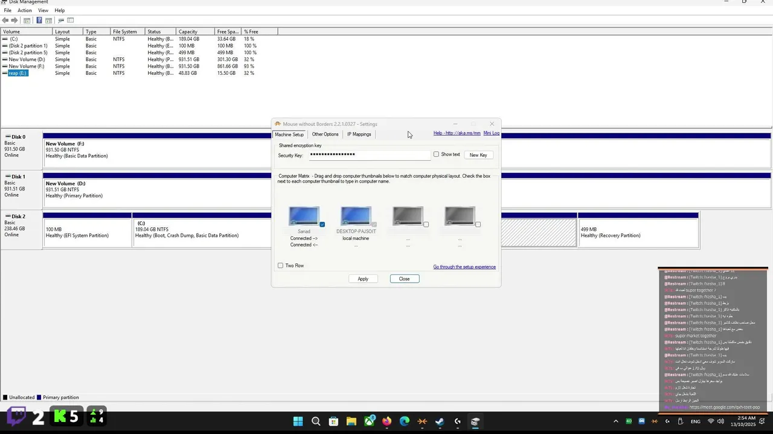The height and width of the screenshot is (434, 773).
Task: Click the key-shaped toolbar icon
Action: tap(61, 20)
